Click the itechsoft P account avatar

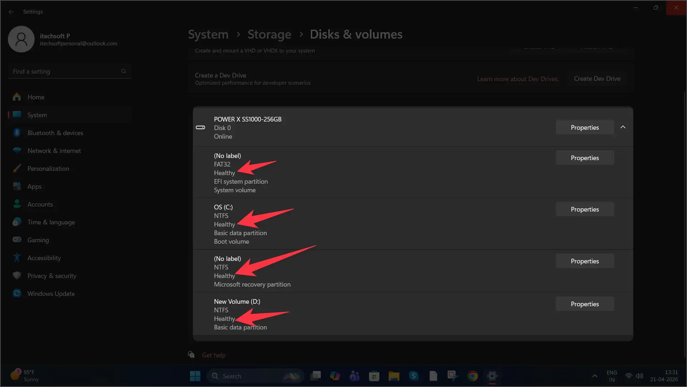tap(21, 39)
